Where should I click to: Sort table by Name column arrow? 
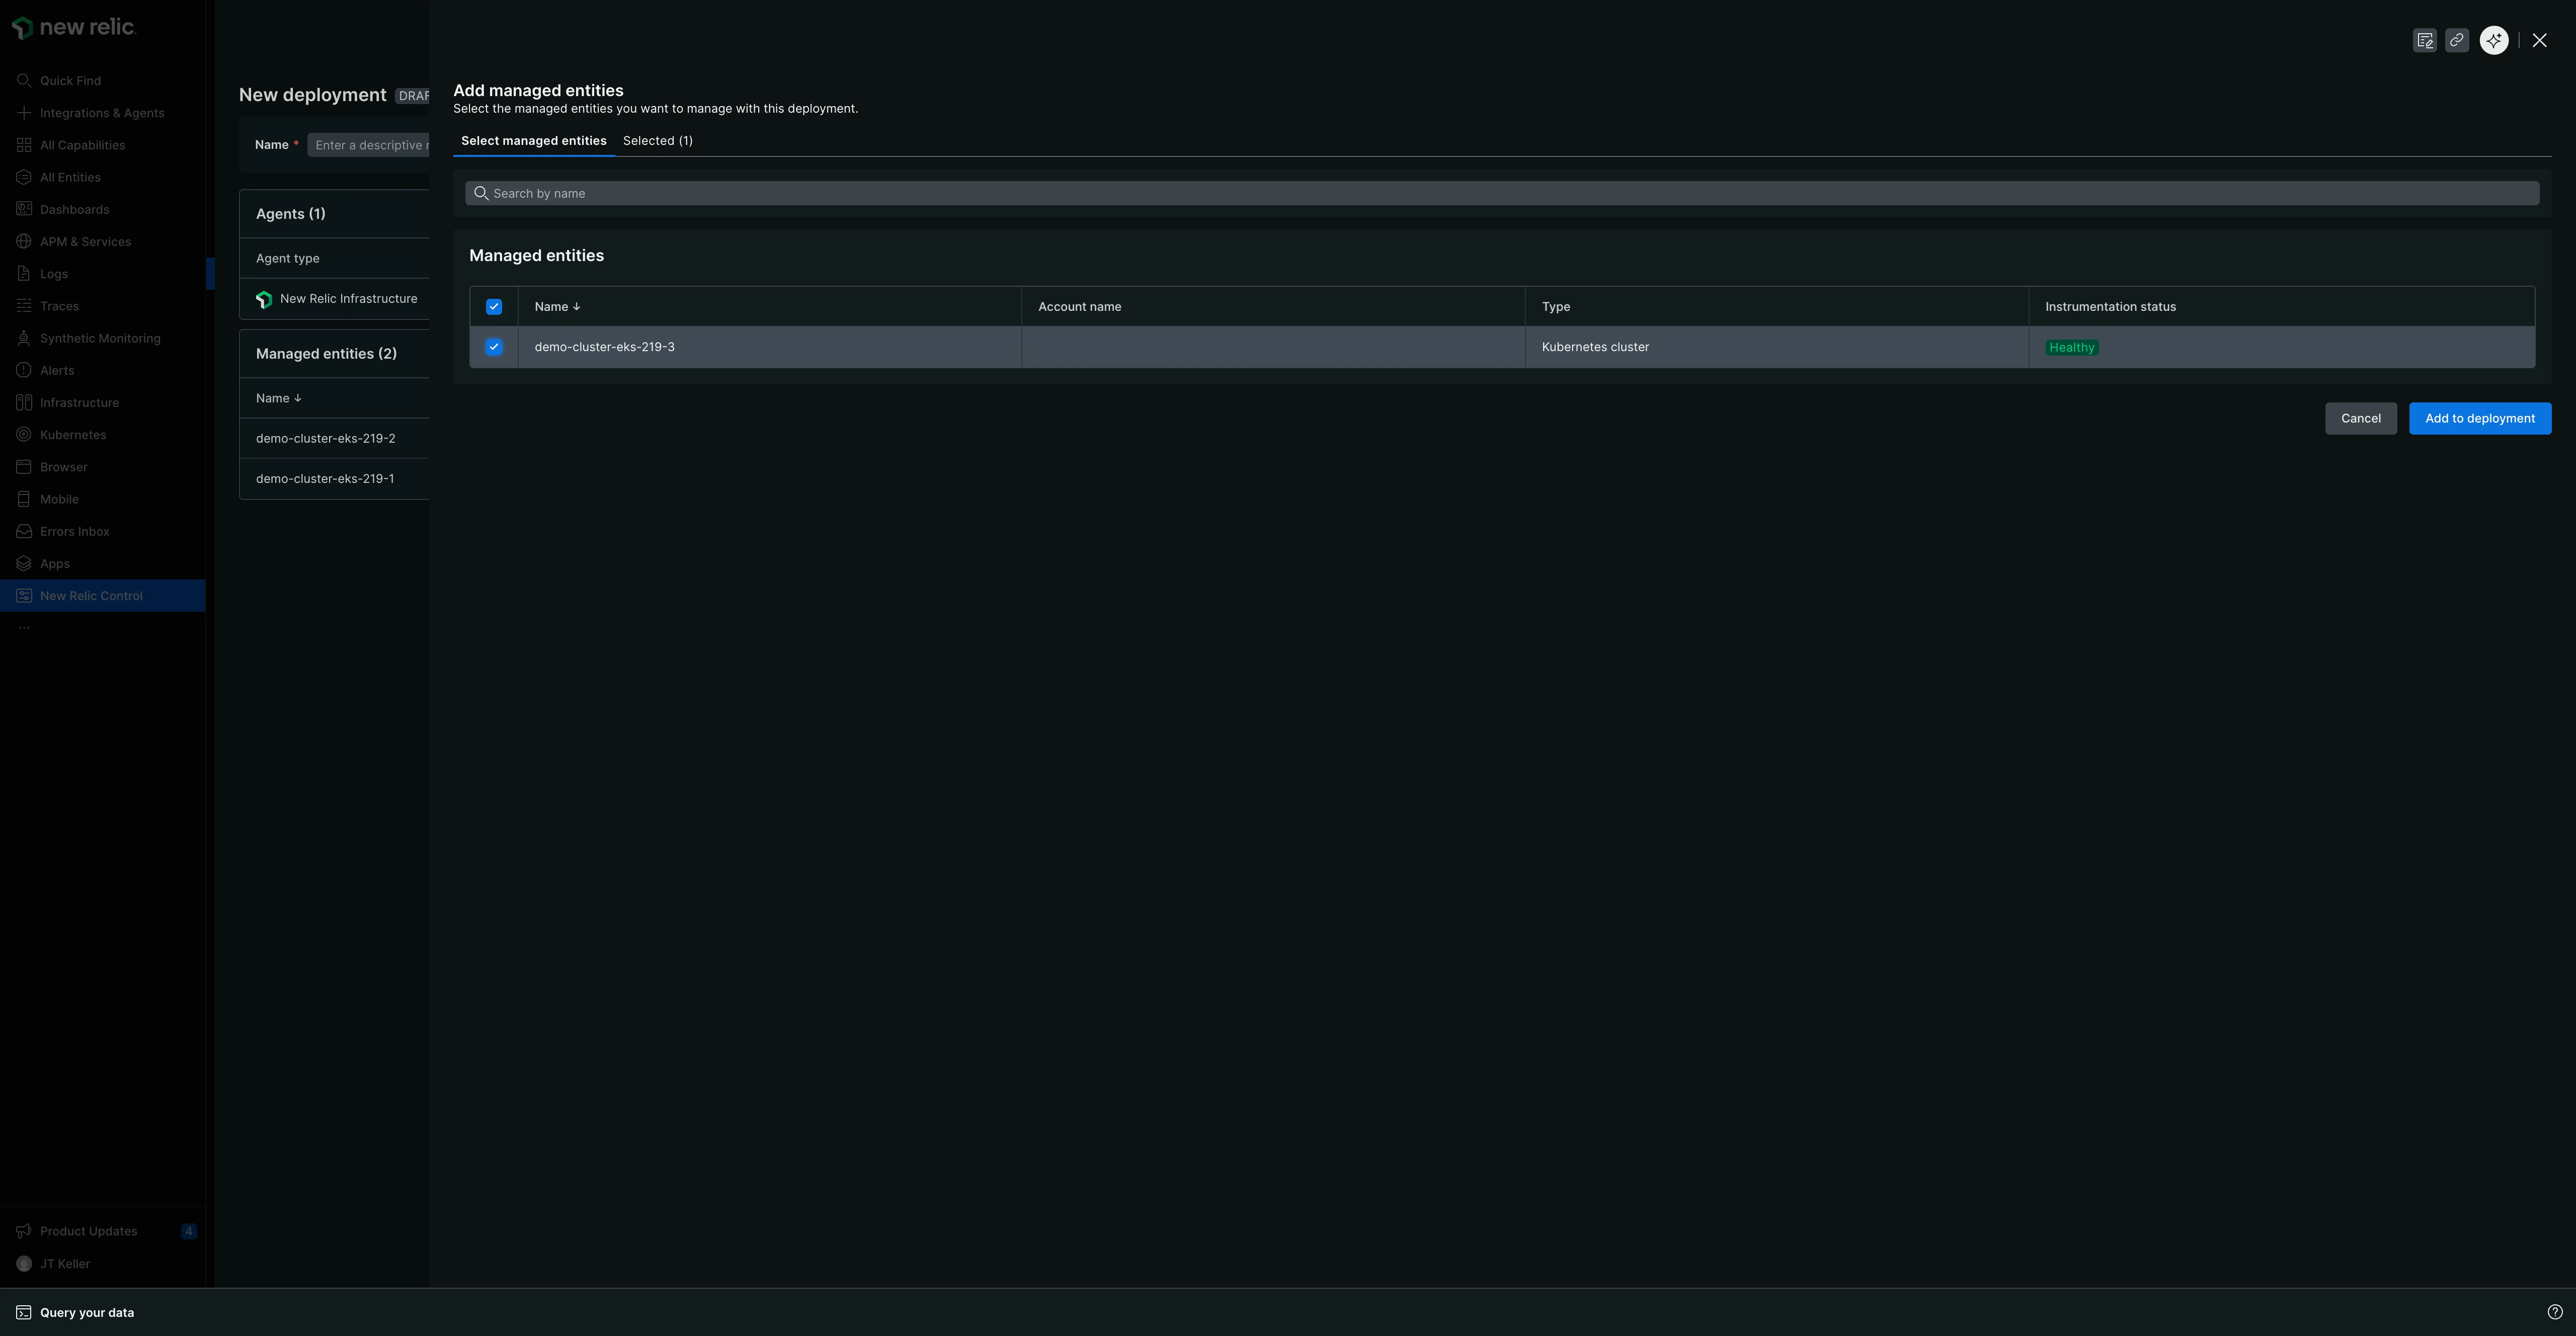(x=576, y=307)
